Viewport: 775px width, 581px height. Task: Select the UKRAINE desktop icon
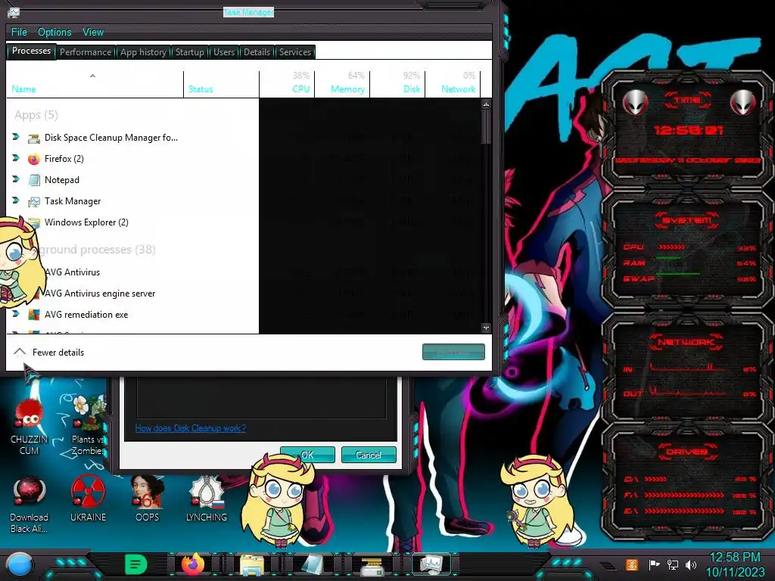88,499
